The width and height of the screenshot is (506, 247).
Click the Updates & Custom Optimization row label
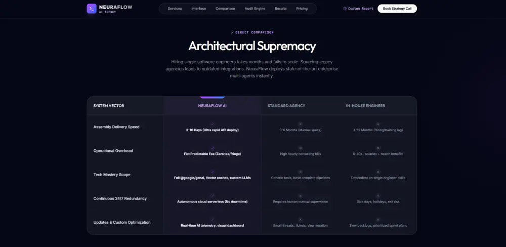pos(122,223)
